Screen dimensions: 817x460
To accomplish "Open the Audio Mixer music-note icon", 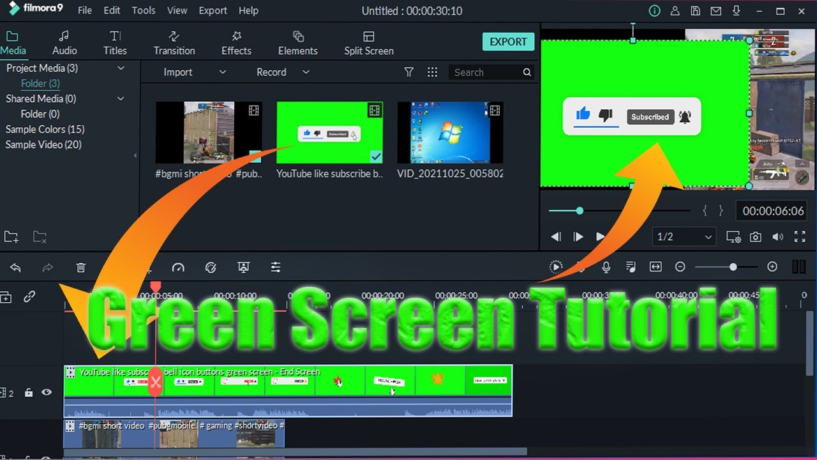I will pyautogui.click(x=631, y=267).
